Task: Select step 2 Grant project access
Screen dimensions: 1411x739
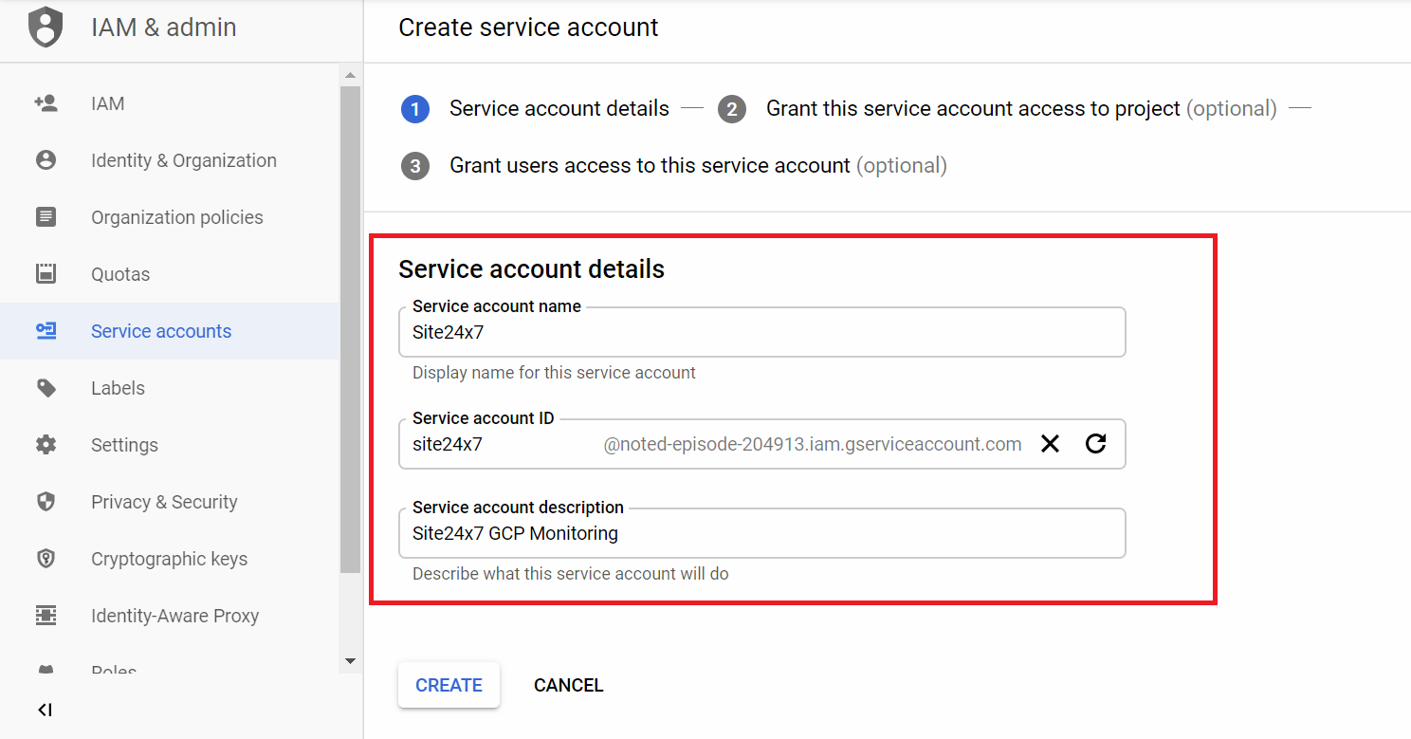Action: pos(998,109)
